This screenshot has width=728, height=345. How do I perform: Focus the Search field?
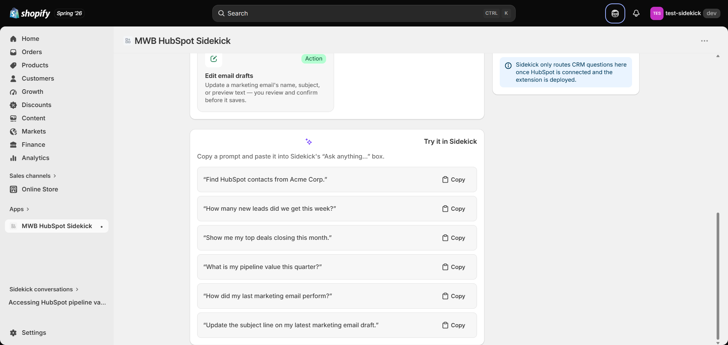364,13
